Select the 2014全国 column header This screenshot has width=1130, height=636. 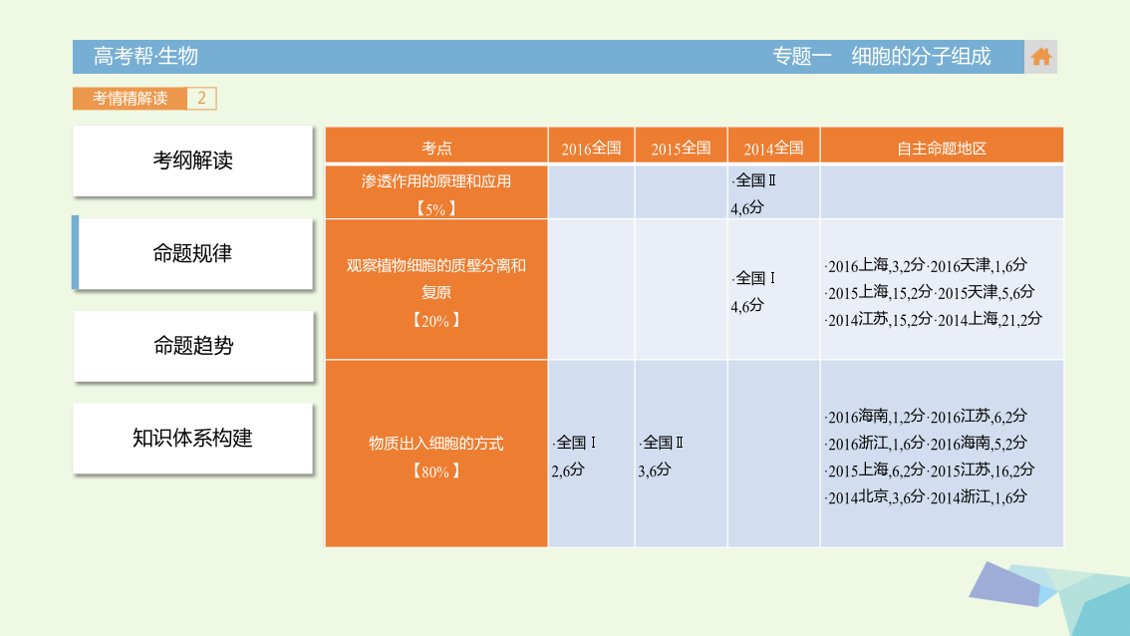(773, 146)
